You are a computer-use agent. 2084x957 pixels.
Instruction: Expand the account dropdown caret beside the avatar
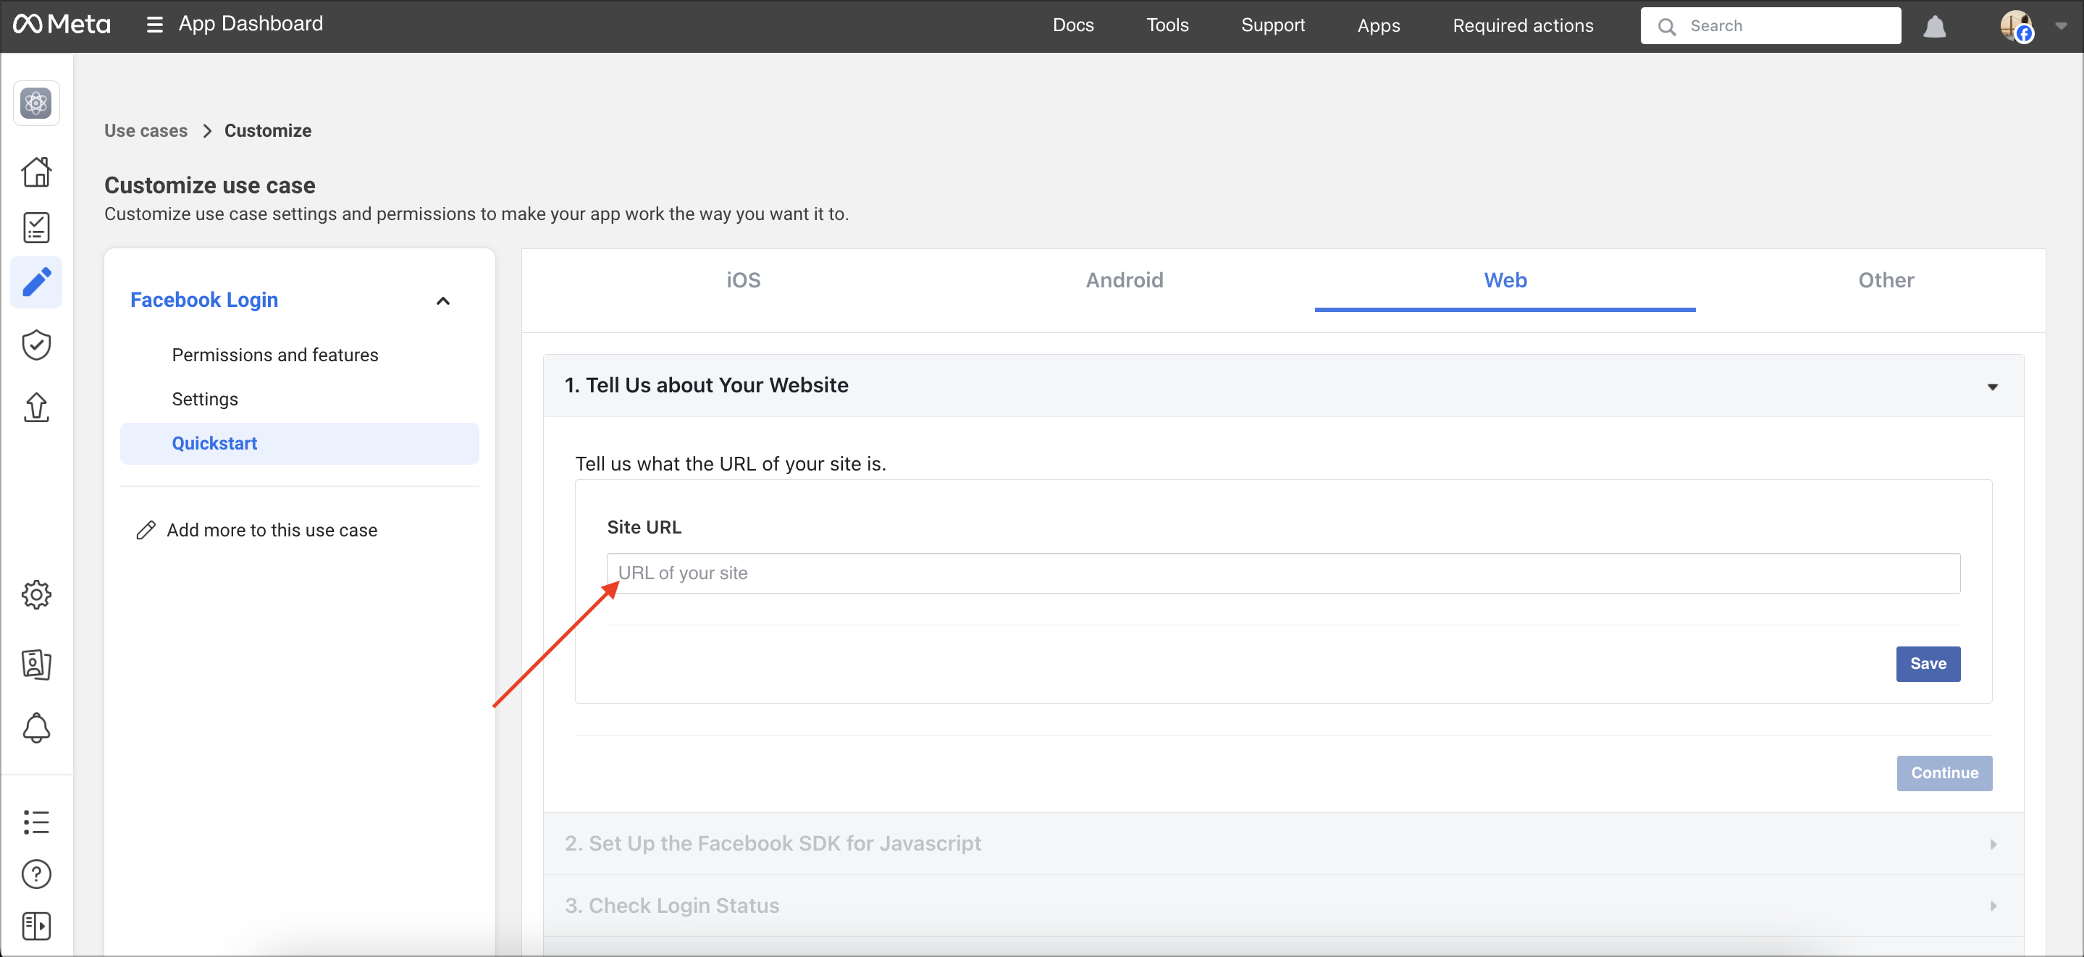click(2062, 26)
